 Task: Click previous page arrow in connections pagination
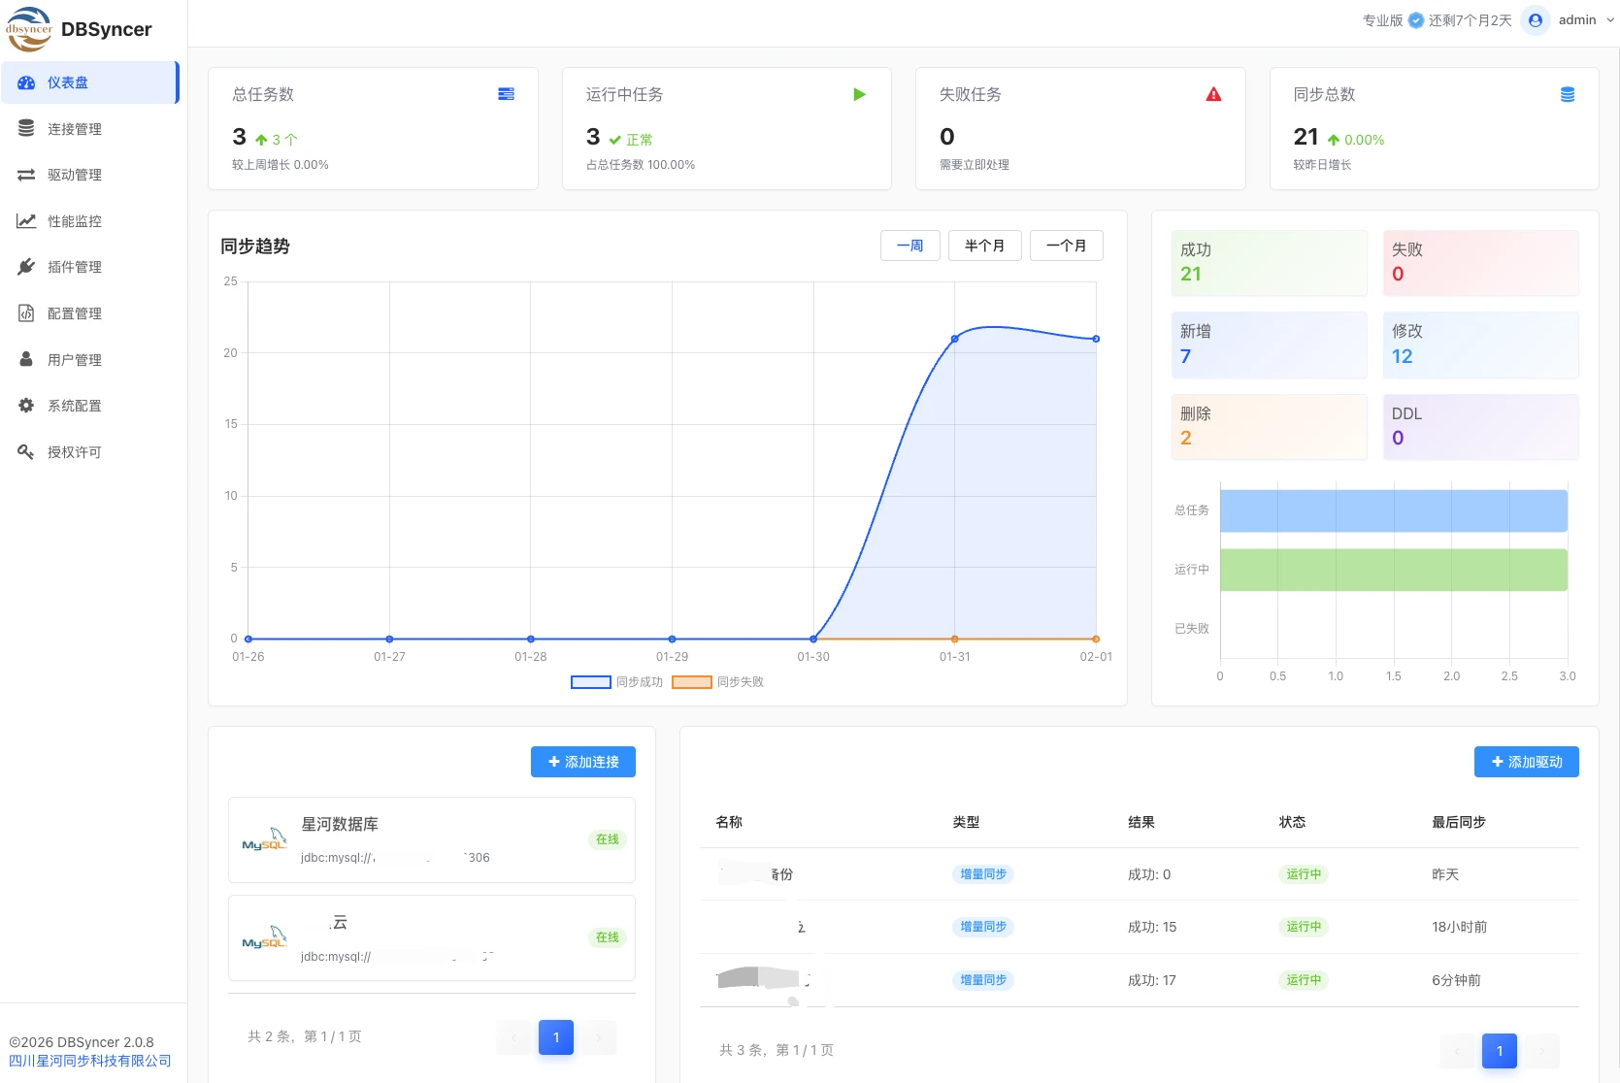[x=513, y=1037]
